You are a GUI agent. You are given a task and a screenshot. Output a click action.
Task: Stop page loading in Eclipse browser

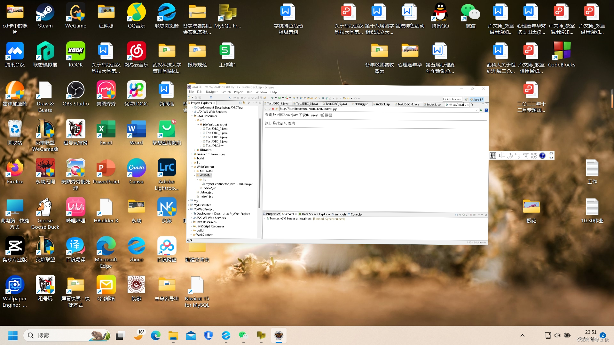click(273, 109)
